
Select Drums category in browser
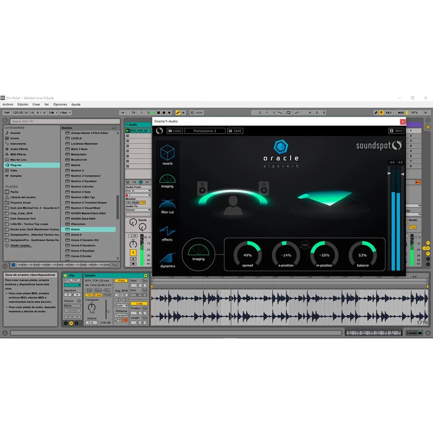point(15,138)
